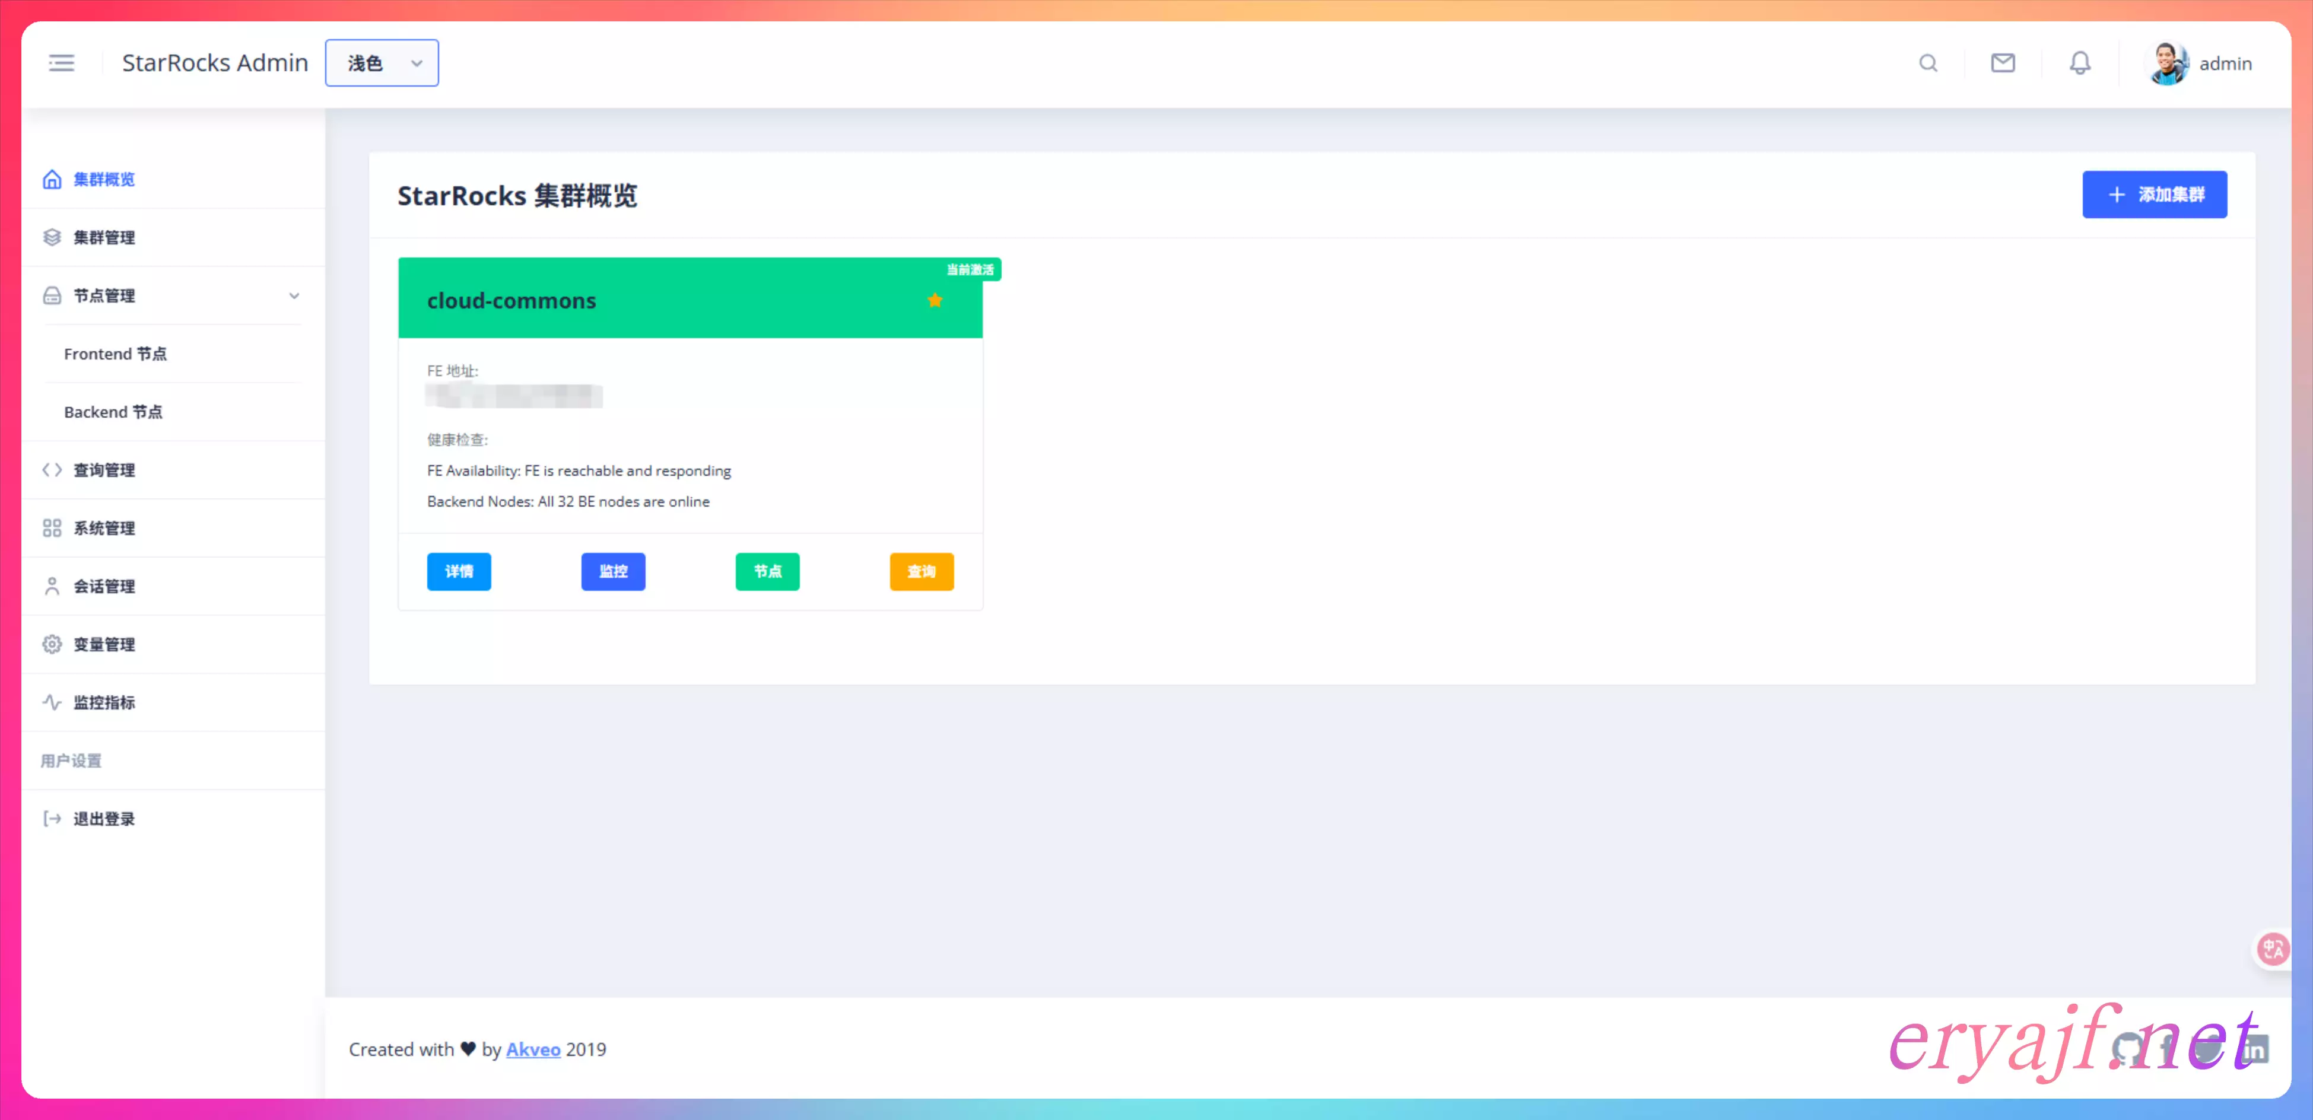Open the 浅色 theme dropdown
2313x1120 pixels.
[x=382, y=63]
